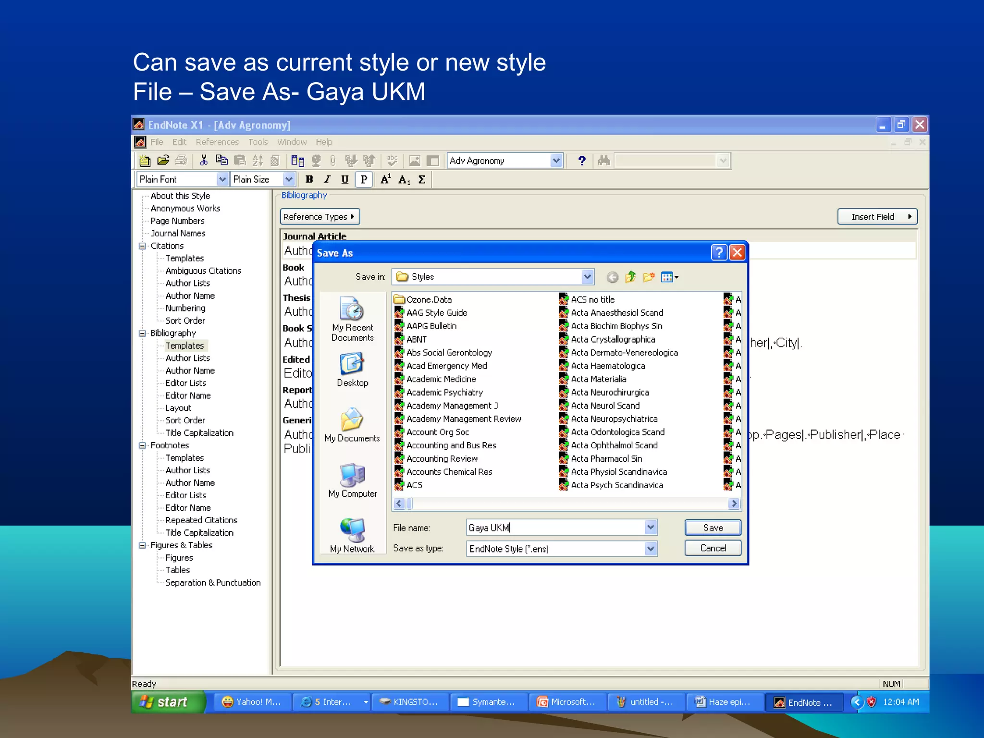984x738 pixels.
Task: Click the Open Library folder icon
Action: coord(163,160)
